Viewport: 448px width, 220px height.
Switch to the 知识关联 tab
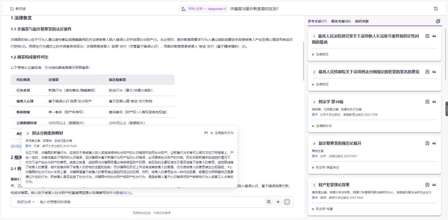click(x=362, y=21)
